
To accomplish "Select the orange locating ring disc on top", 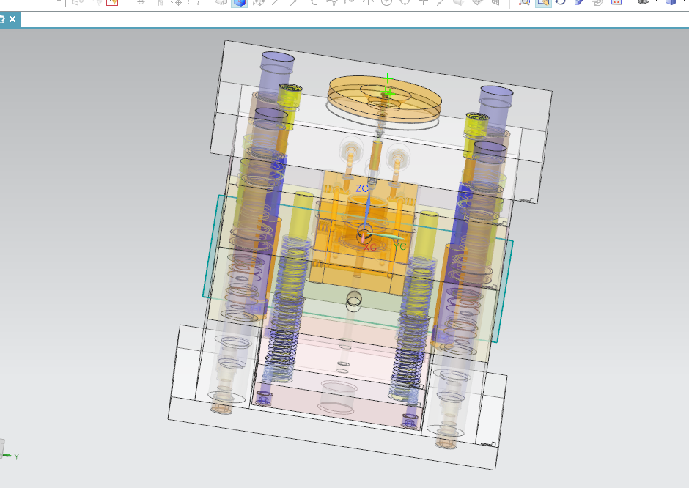I will tap(384, 99).
